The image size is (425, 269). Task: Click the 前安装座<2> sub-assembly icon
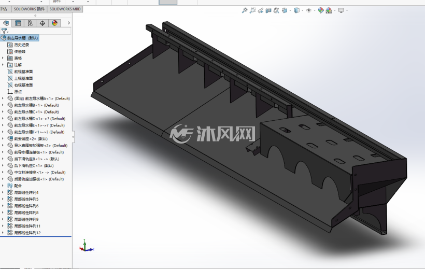(10, 138)
